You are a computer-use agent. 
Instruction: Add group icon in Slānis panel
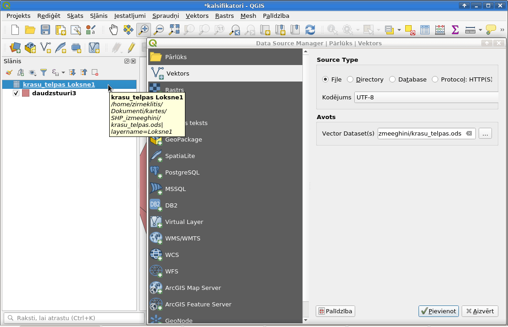(x=21, y=72)
